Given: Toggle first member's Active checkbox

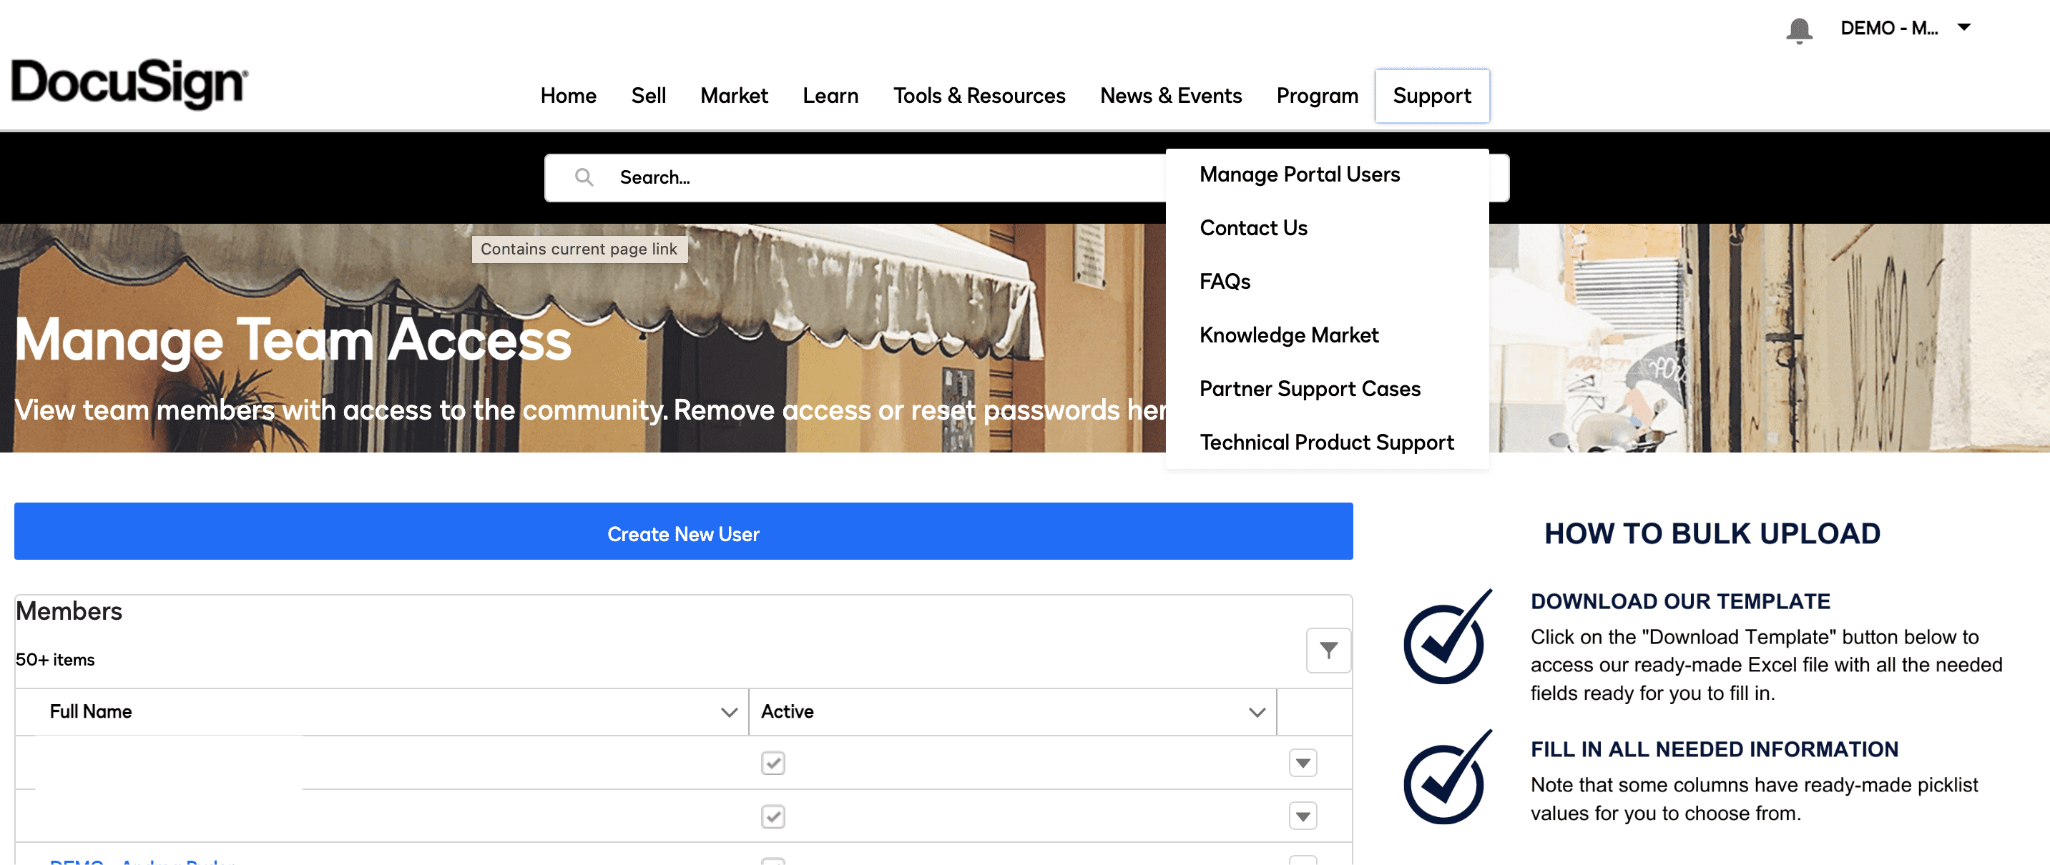Looking at the screenshot, I should (x=773, y=763).
